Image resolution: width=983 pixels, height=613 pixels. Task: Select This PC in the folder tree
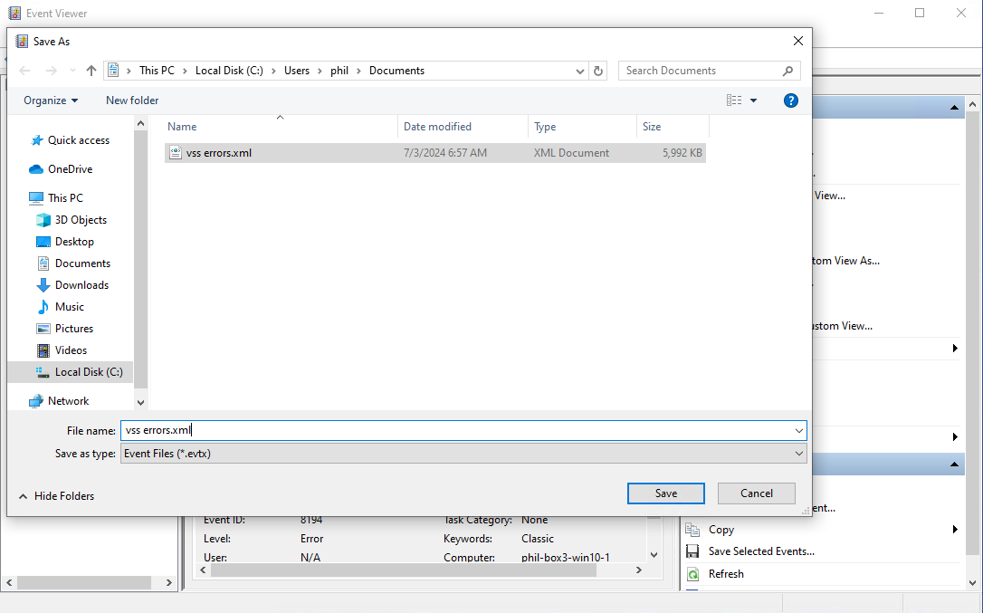click(x=65, y=198)
